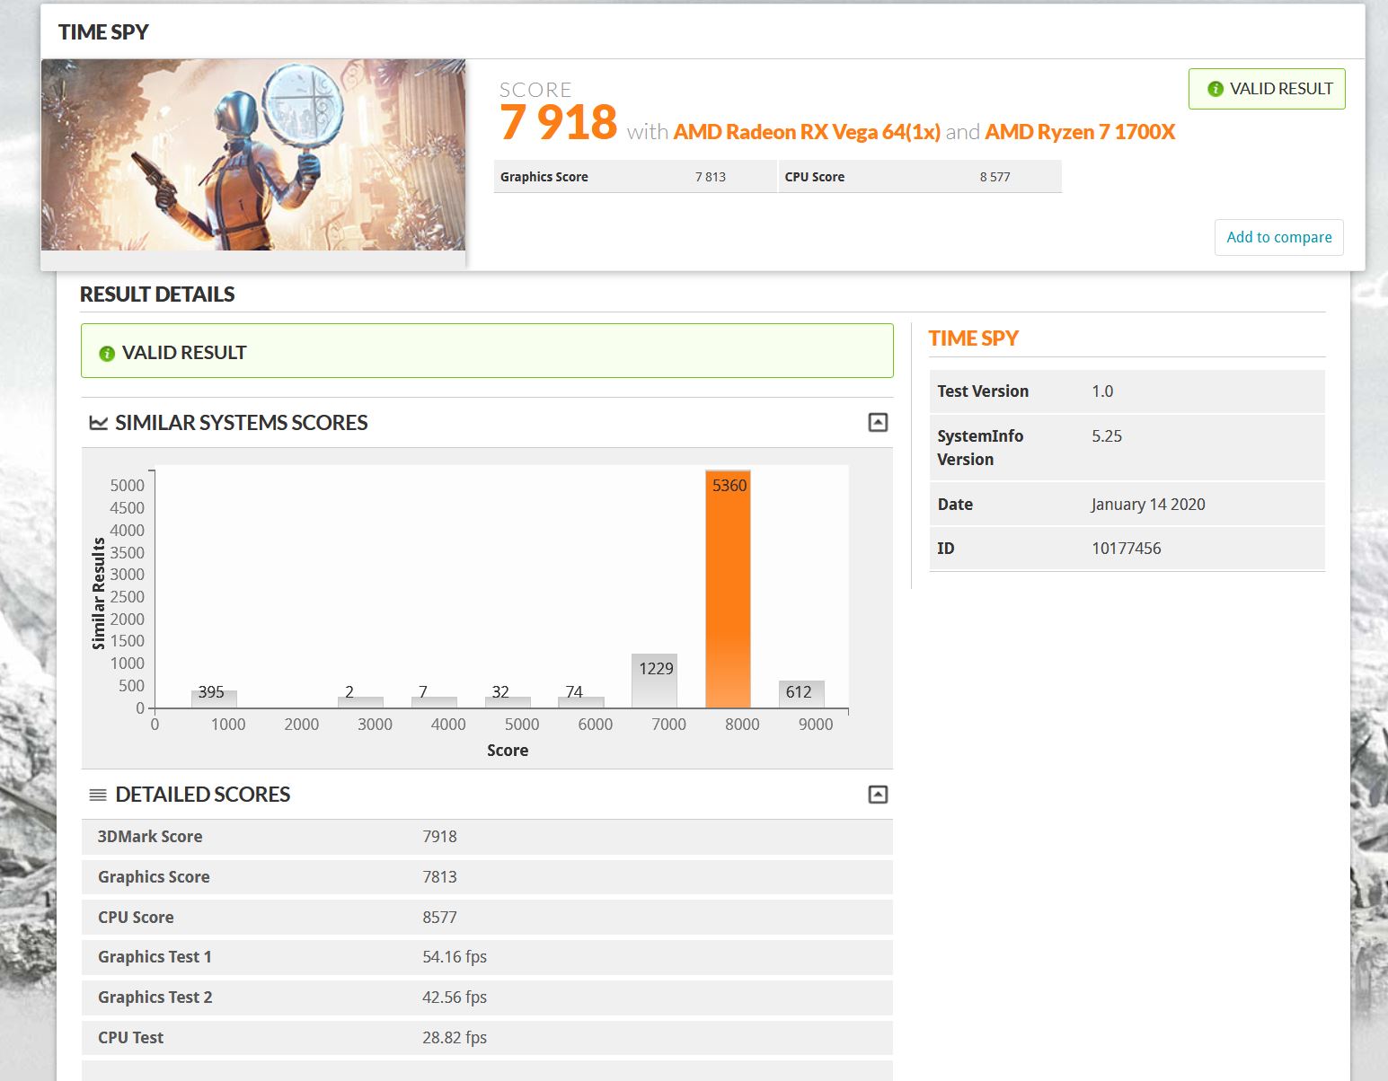Click the CPU Test 28.82 fps row

click(487, 1038)
